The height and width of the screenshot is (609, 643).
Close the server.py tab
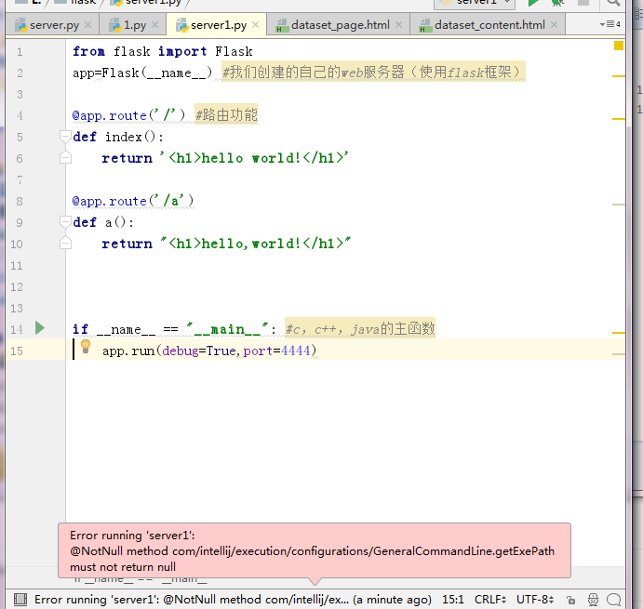pyautogui.click(x=87, y=24)
